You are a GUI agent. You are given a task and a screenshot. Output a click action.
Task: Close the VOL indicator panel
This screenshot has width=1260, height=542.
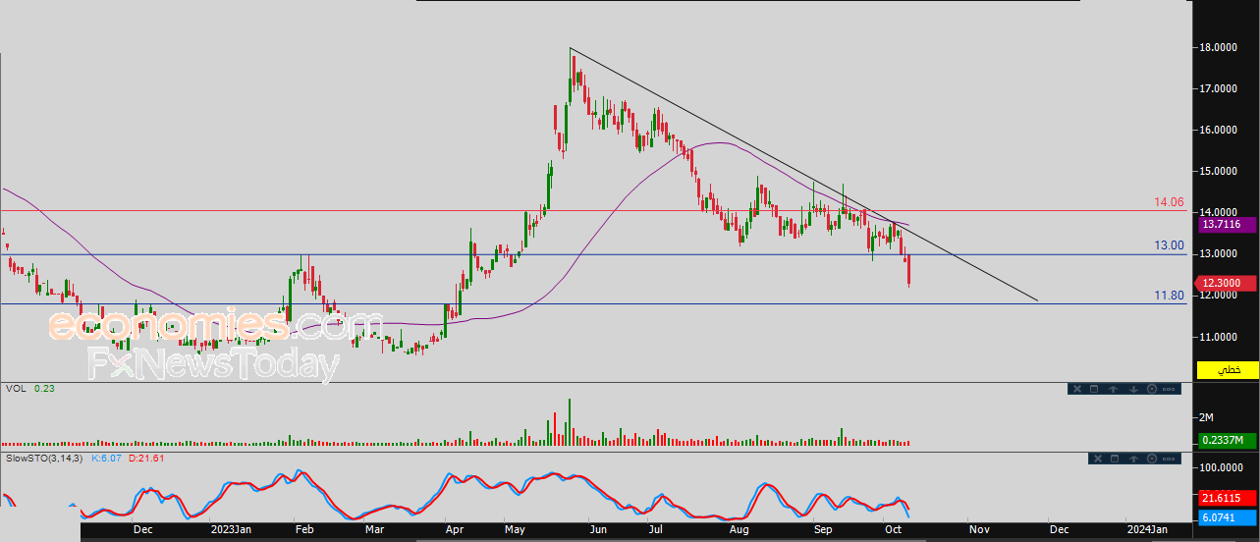pyautogui.click(x=1077, y=389)
